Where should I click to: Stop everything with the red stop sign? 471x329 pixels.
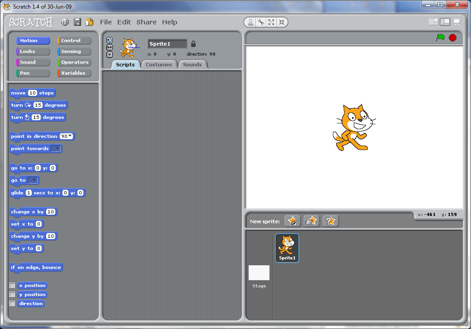(453, 38)
